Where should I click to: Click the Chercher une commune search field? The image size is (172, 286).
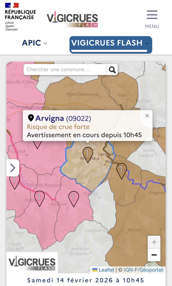click(65, 69)
